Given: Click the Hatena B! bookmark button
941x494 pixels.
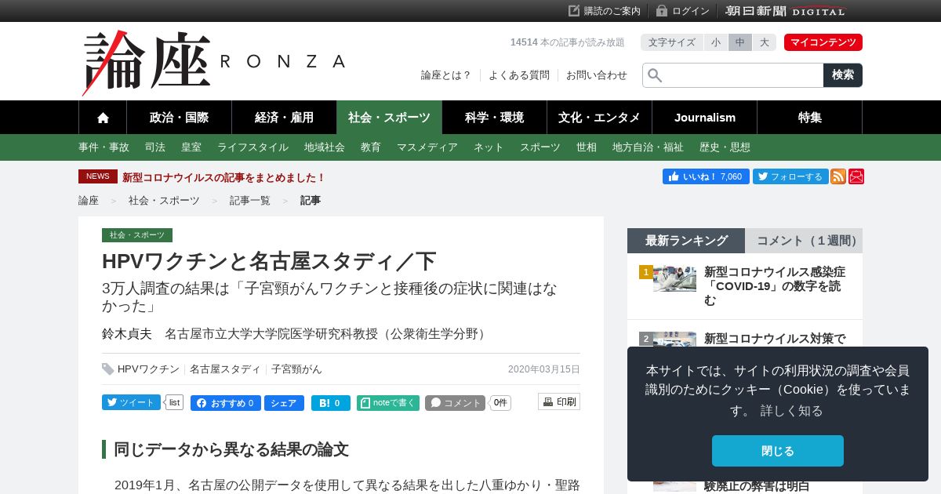Looking at the screenshot, I should tap(331, 403).
